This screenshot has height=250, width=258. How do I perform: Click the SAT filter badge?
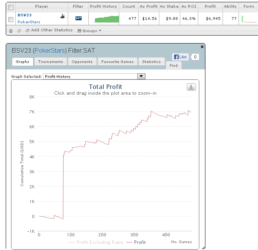point(79,18)
